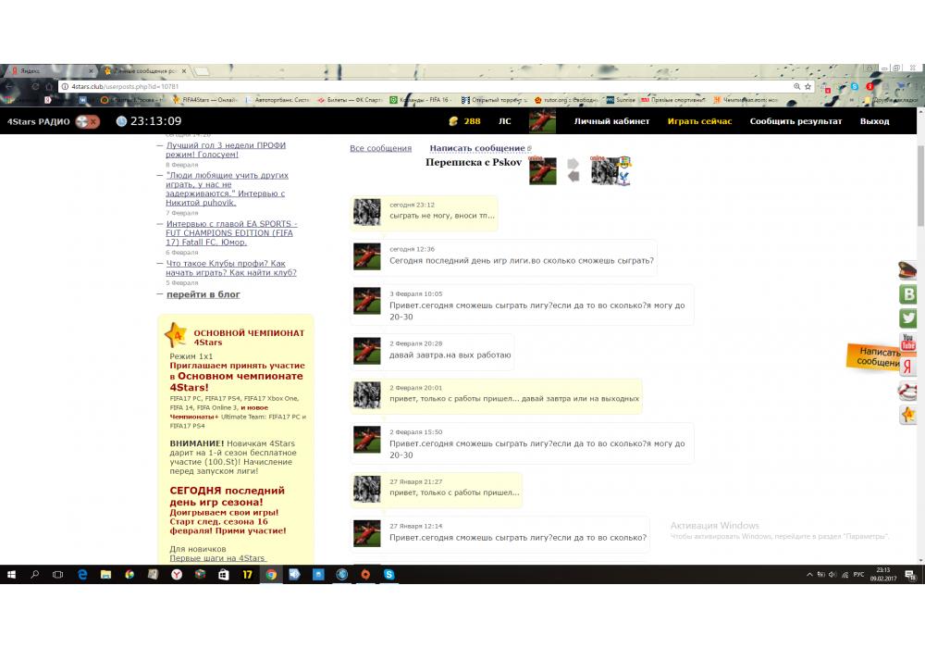Open the YouTube sidebar icon
Viewport: 925px width, 648px height.
(x=908, y=343)
